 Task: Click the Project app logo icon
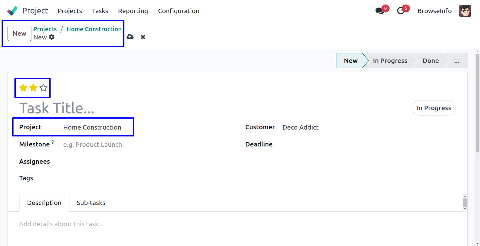(x=13, y=11)
